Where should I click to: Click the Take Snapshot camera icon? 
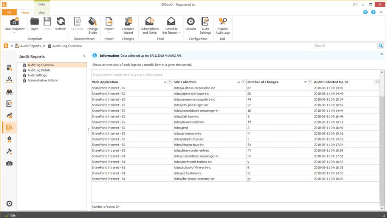[x=14, y=22]
